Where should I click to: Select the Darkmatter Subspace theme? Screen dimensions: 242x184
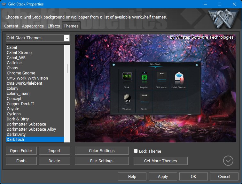(35, 124)
